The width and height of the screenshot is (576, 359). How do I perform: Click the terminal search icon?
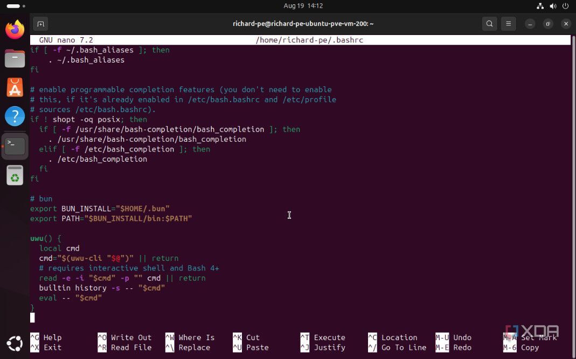pos(489,24)
